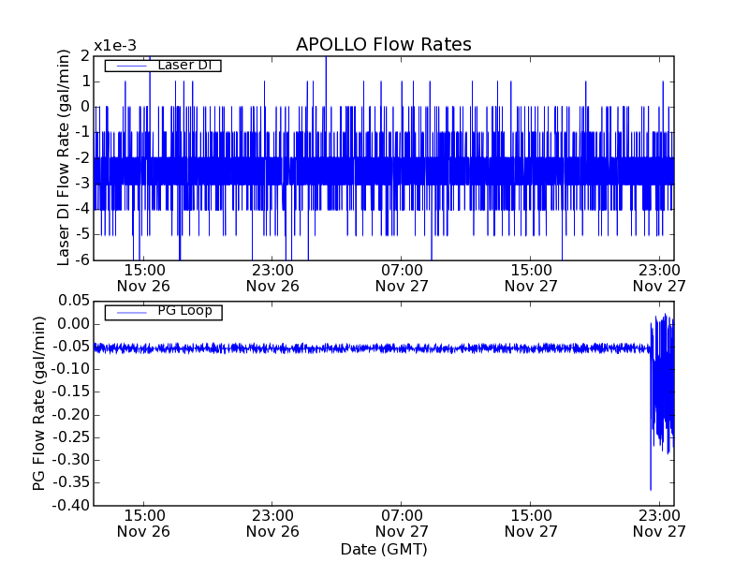This screenshot has width=749, height=562.
Task: Click the blue line sample in Laser DI legend
Action: [x=129, y=66]
